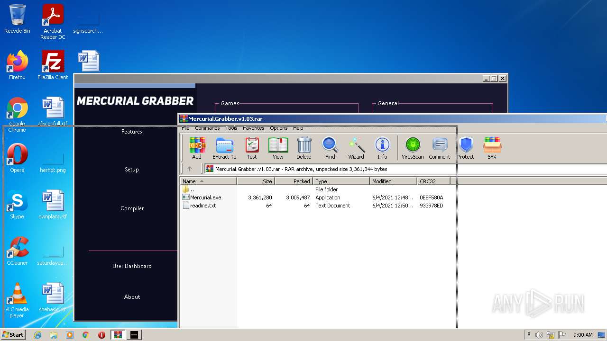Open Acrobat Reader DC shortcut
This screenshot has width=607, height=341.
pos(53,22)
